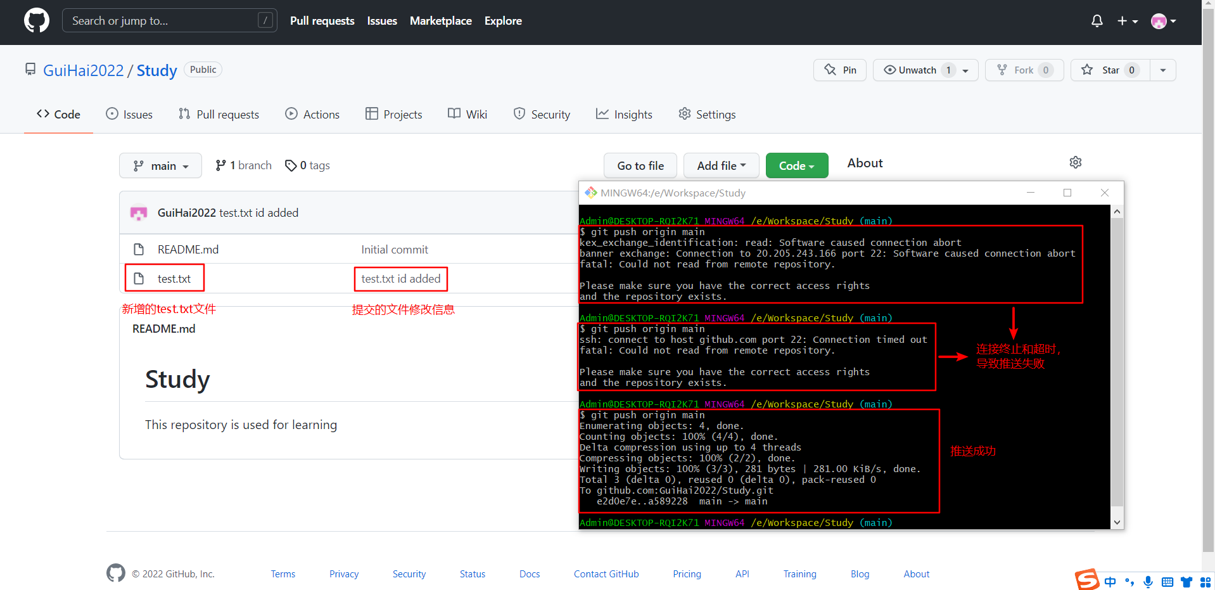Maximize the MINGW64 terminal window

pos(1067,193)
